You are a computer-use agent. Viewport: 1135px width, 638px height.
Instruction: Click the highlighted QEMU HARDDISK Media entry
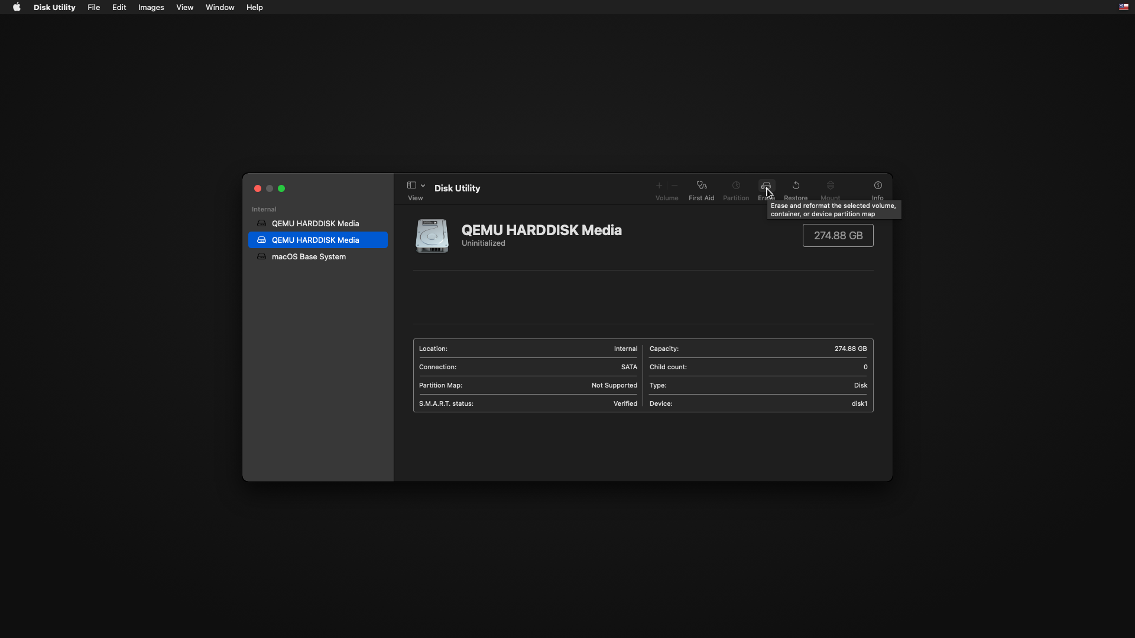pos(315,240)
